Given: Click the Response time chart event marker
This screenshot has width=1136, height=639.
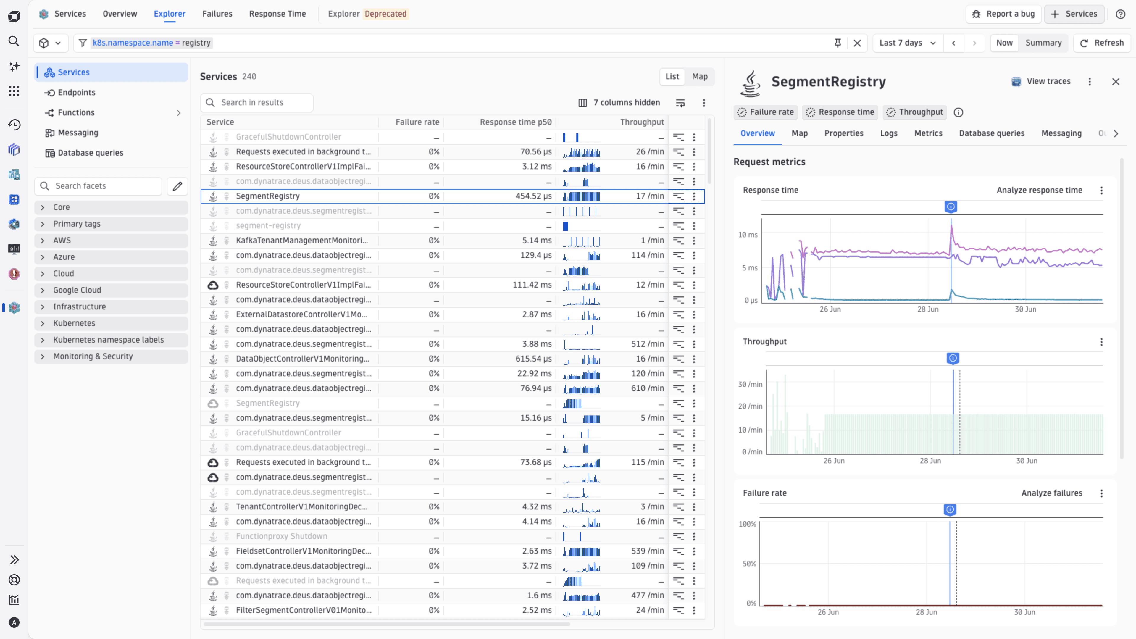Looking at the screenshot, I should coord(951,207).
